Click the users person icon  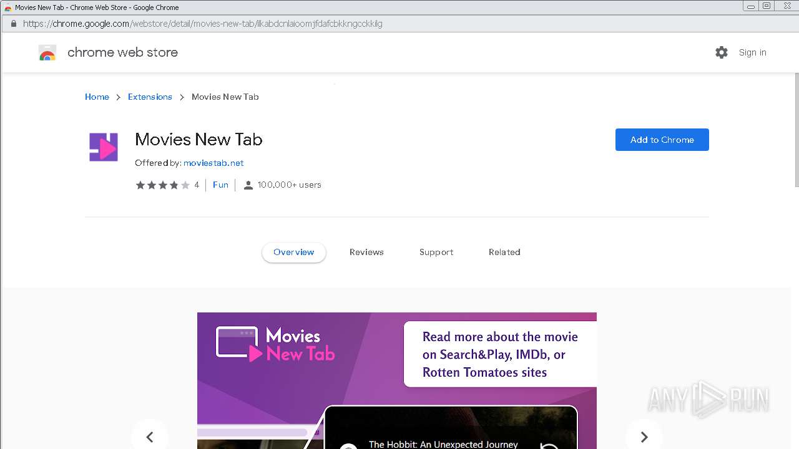248,185
